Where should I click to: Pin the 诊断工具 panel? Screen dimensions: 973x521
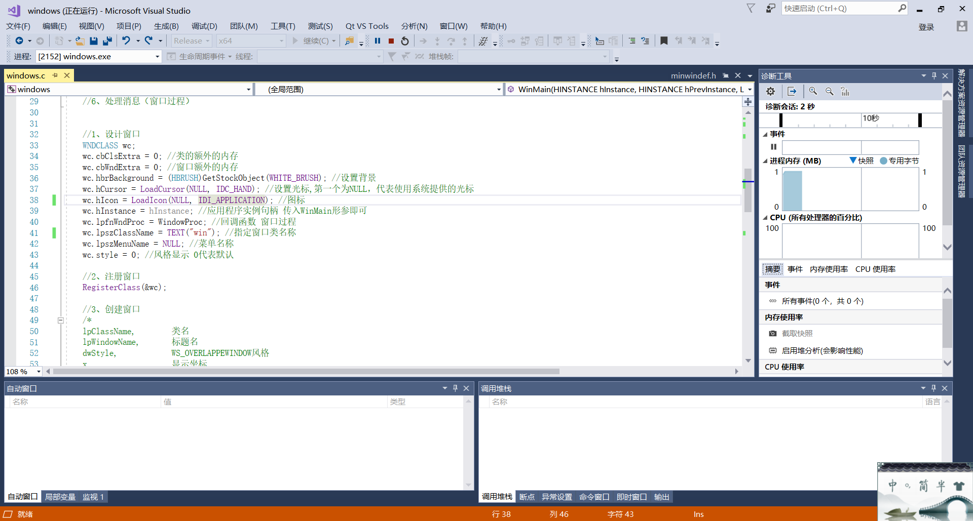pos(934,76)
